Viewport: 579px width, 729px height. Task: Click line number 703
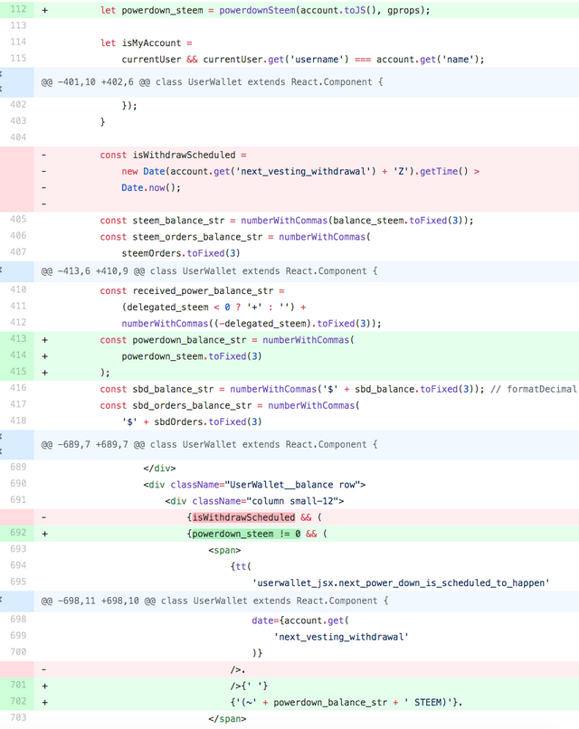(17, 718)
